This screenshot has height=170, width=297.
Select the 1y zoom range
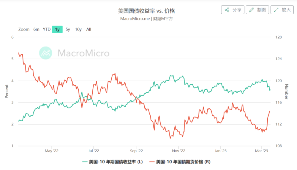57,29
